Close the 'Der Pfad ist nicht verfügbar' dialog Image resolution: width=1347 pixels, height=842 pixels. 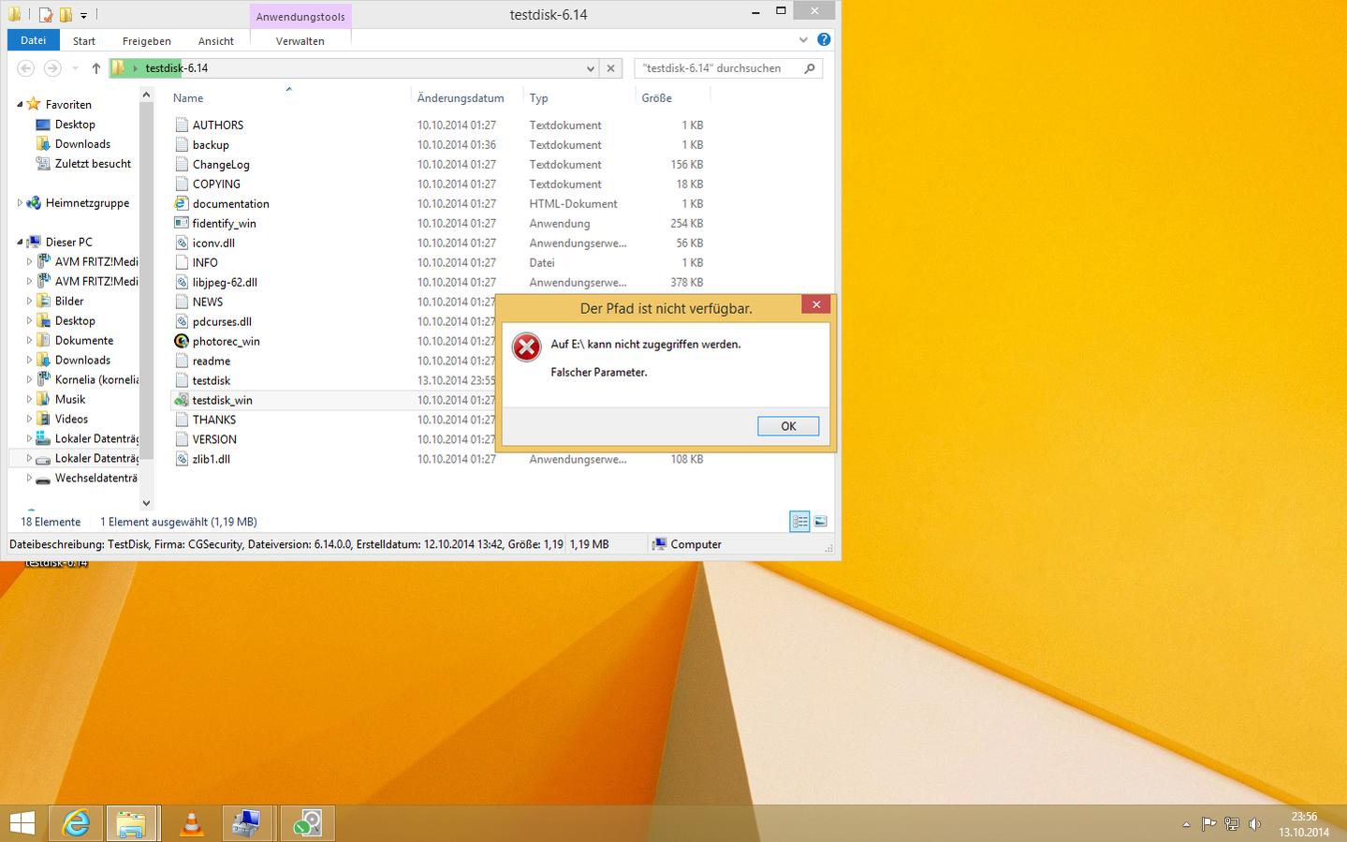pos(816,304)
